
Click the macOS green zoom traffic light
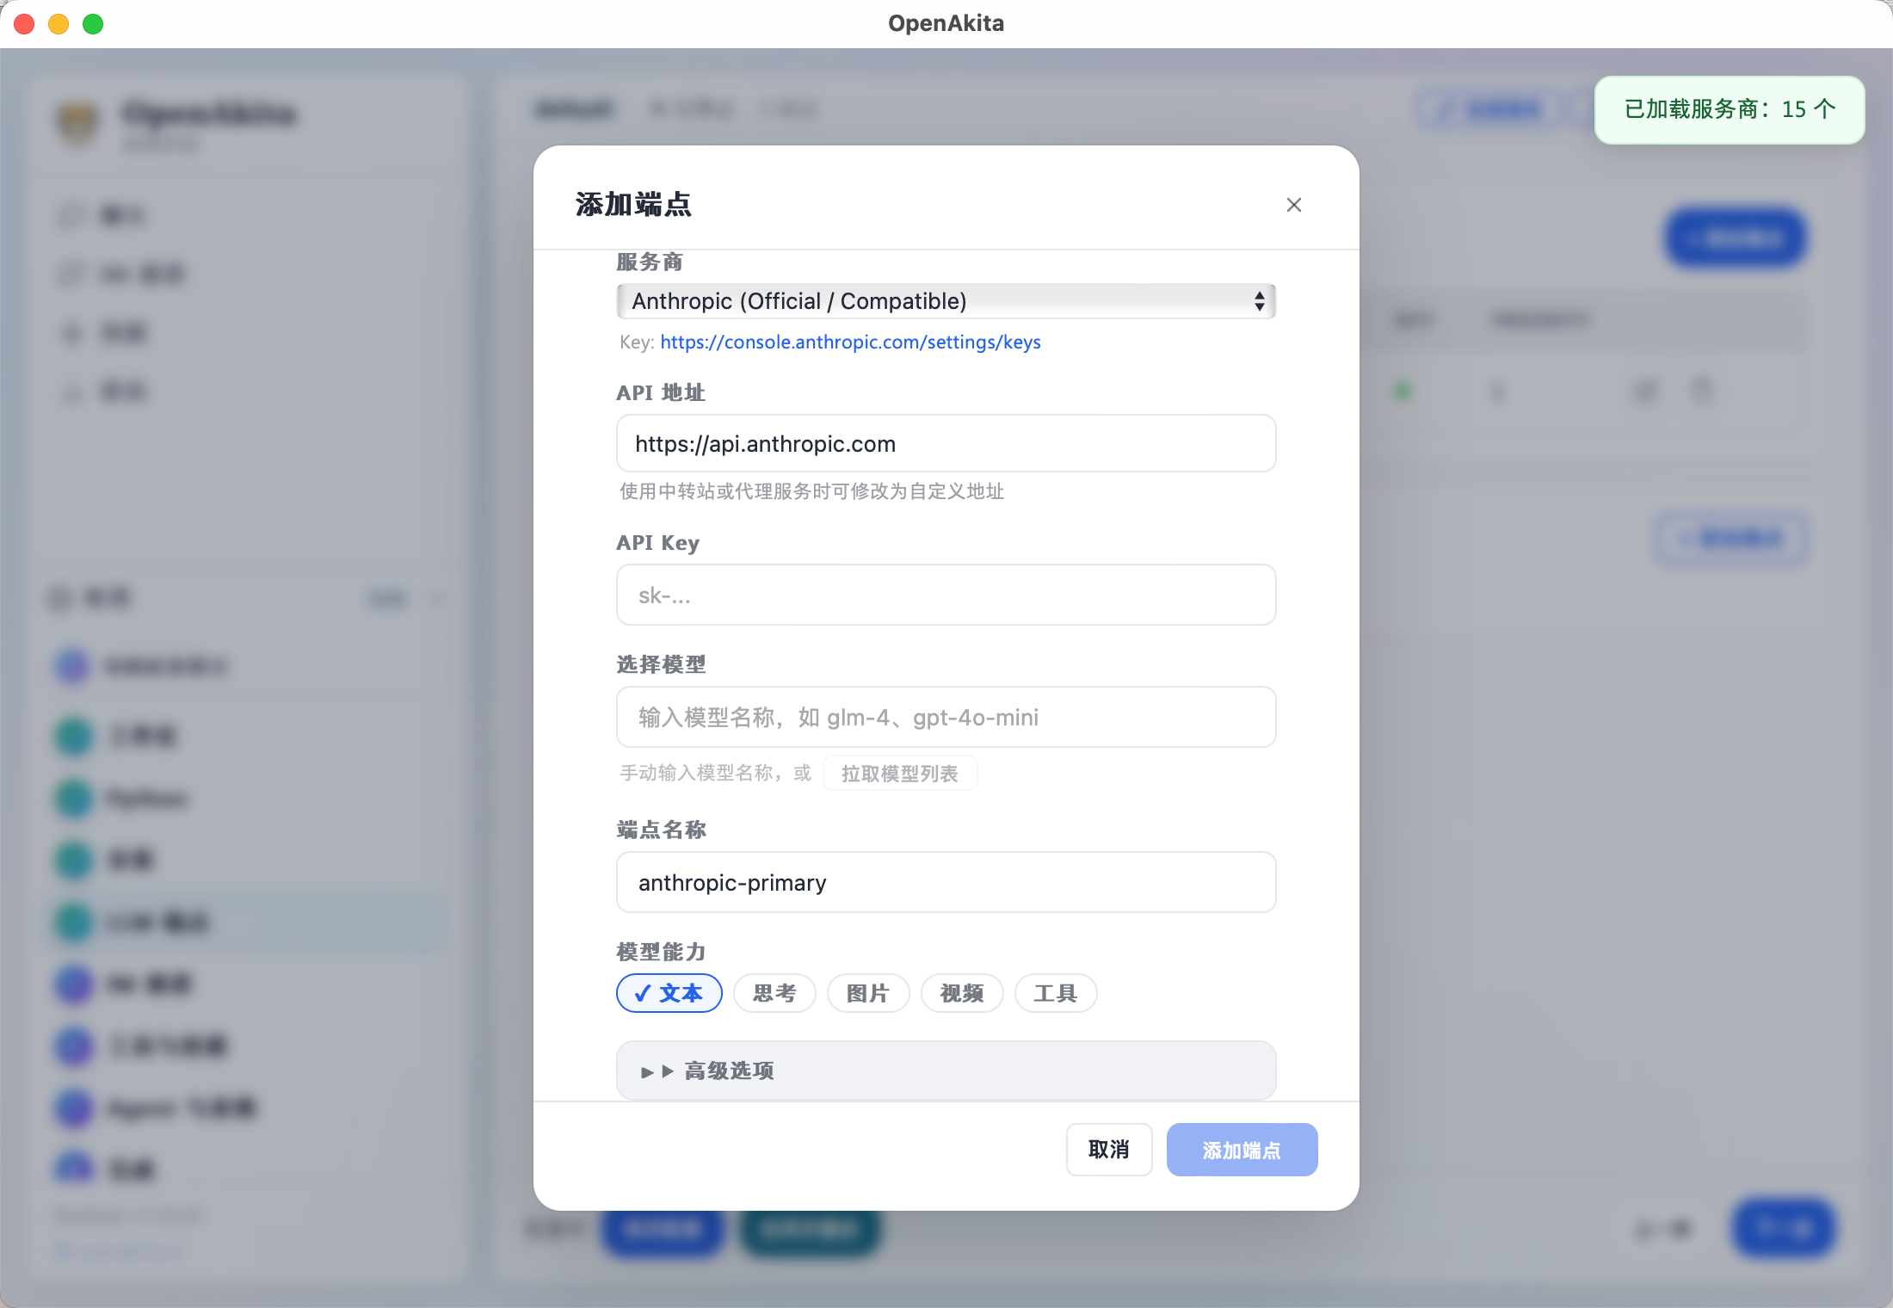(x=93, y=24)
